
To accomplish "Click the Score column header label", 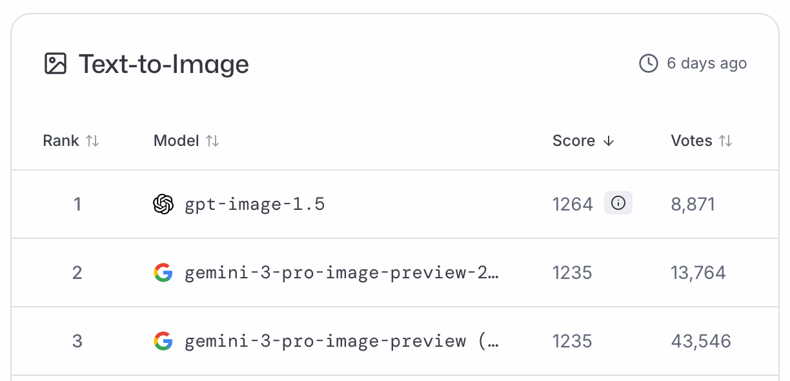I will point(573,141).
